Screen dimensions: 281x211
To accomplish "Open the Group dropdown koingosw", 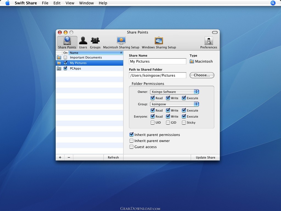I will tap(174, 104).
